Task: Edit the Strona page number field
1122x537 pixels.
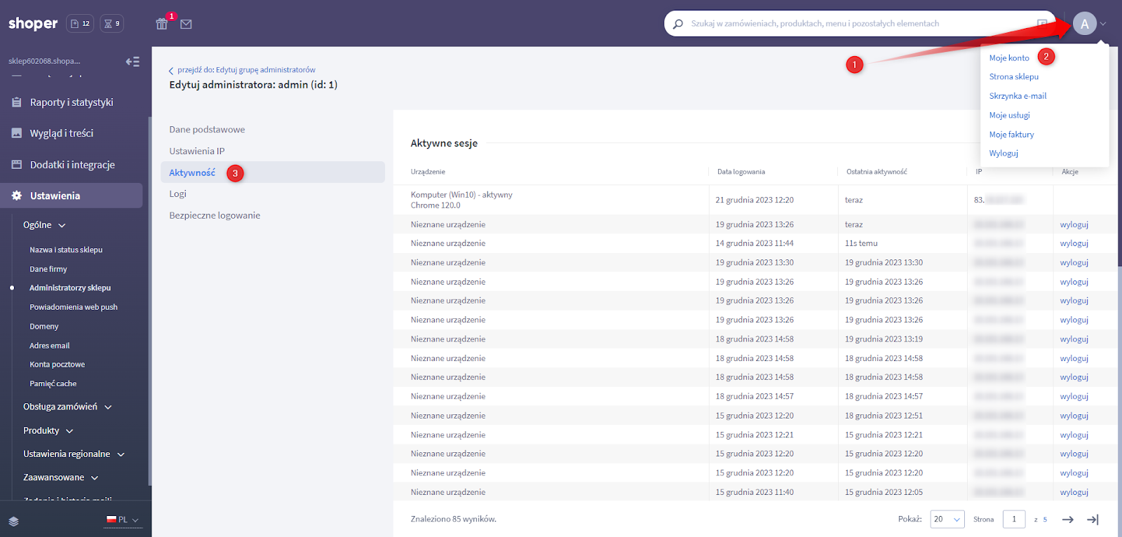Action: (x=1014, y=519)
